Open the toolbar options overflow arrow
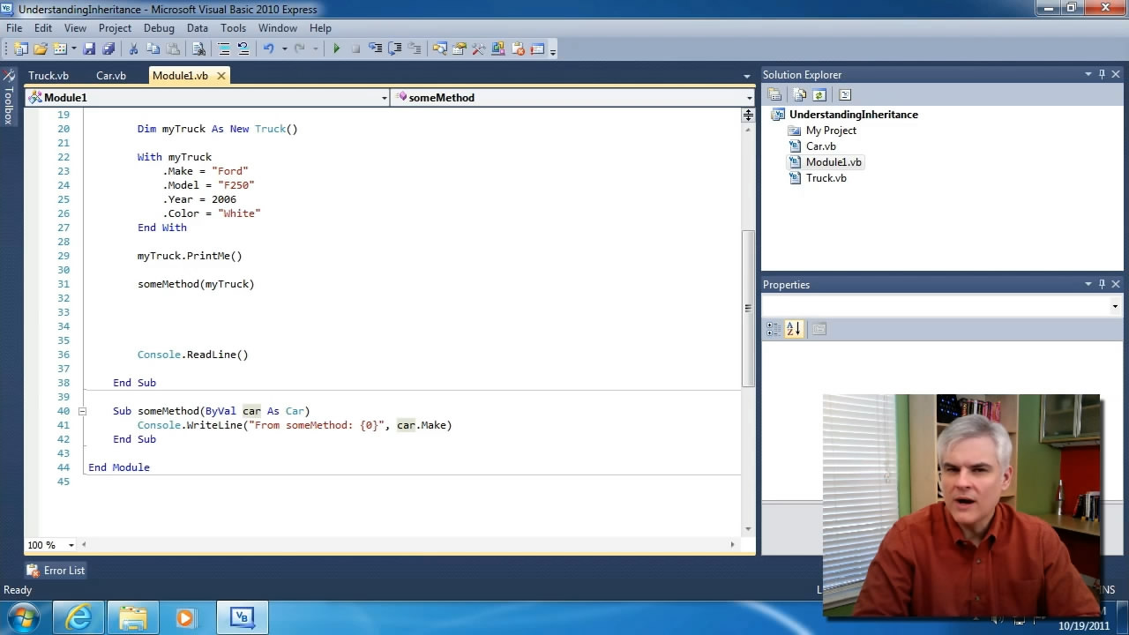The image size is (1129, 635). [553, 51]
